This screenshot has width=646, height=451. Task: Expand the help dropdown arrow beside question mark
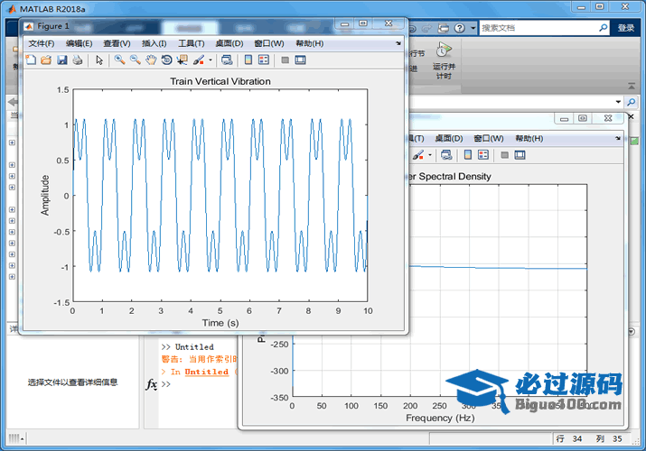point(473,28)
